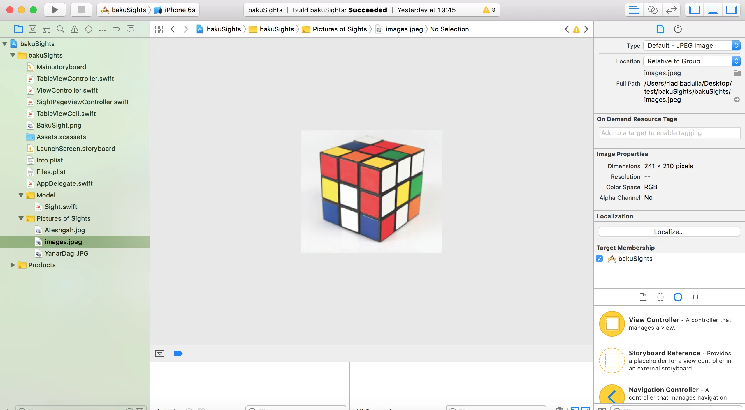The height and width of the screenshot is (410, 745).
Task: Click the Run build play button
Action: pos(55,10)
